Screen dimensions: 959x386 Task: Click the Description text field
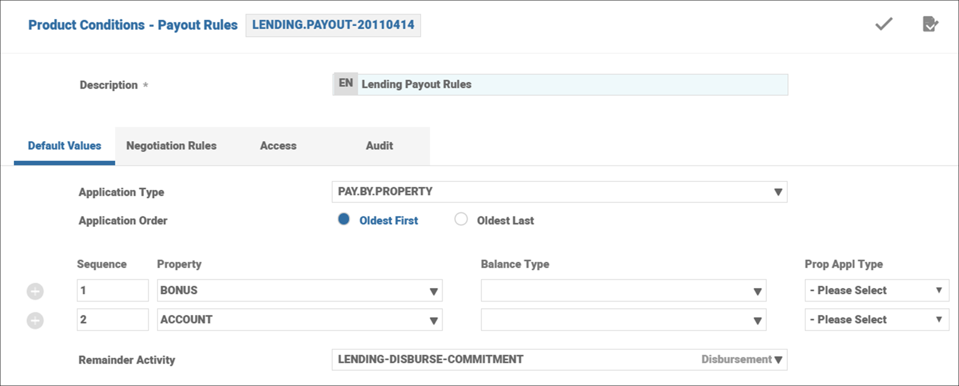(x=572, y=85)
